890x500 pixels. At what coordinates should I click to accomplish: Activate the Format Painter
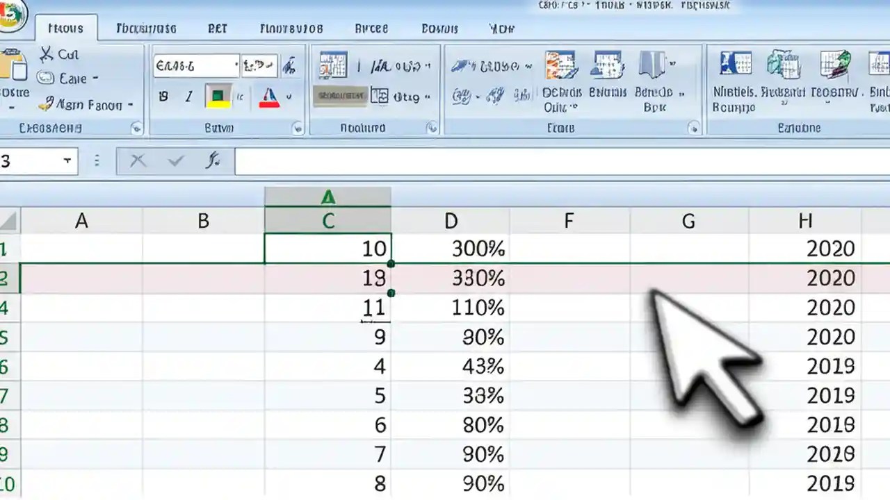pos(76,105)
